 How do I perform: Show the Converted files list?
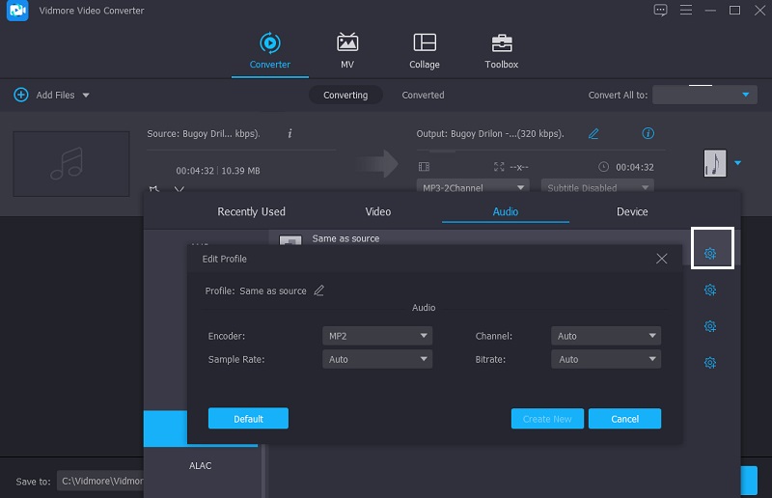click(423, 95)
